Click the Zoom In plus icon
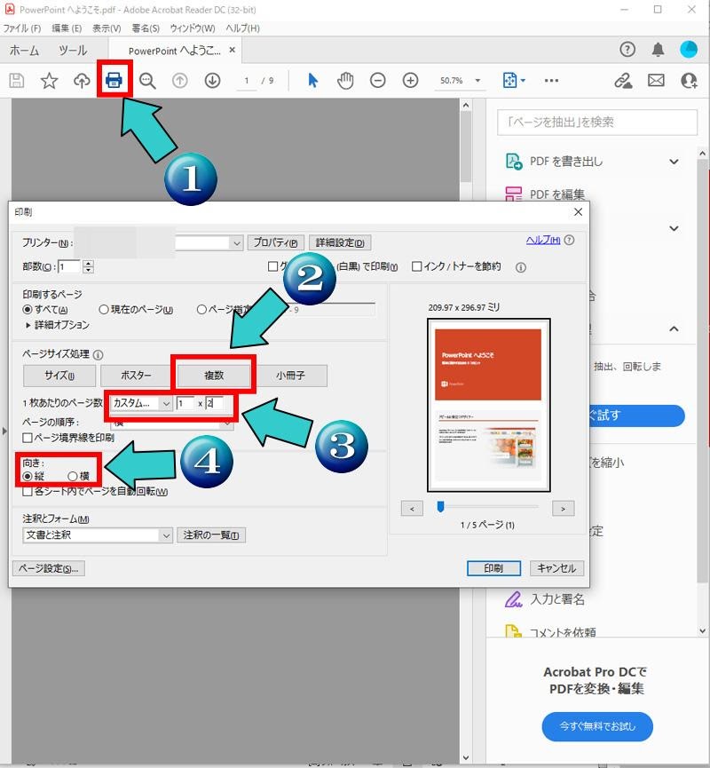This screenshot has height=768, width=710. (x=410, y=80)
